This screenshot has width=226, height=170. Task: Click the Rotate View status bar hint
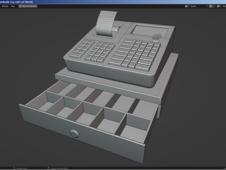22,169
